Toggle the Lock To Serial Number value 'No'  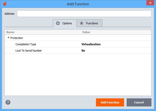point(83,51)
